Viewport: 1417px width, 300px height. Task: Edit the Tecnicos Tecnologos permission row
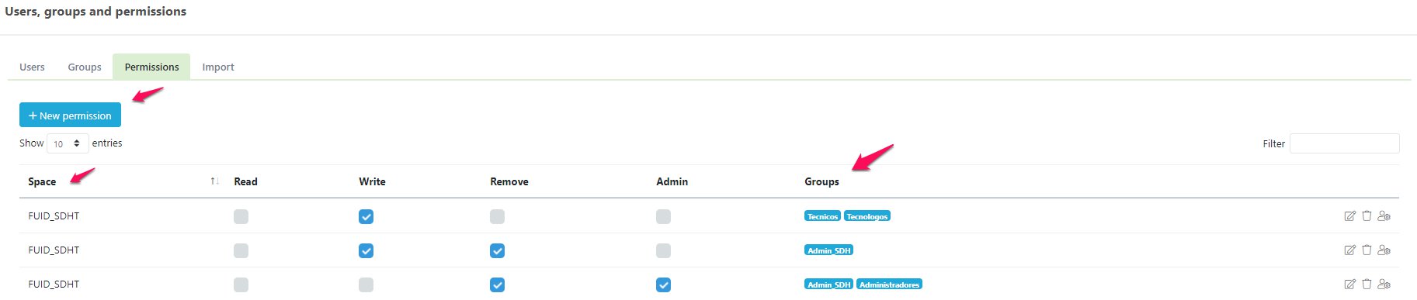coord(1349,216)
